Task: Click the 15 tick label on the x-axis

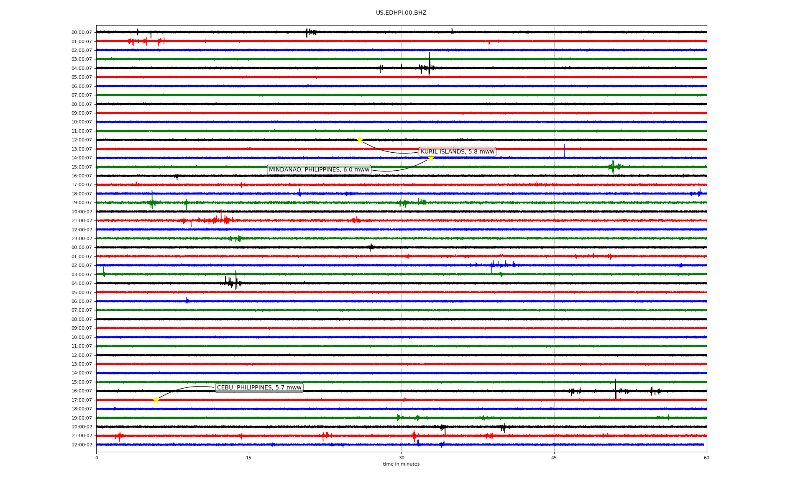Action: 249,458
